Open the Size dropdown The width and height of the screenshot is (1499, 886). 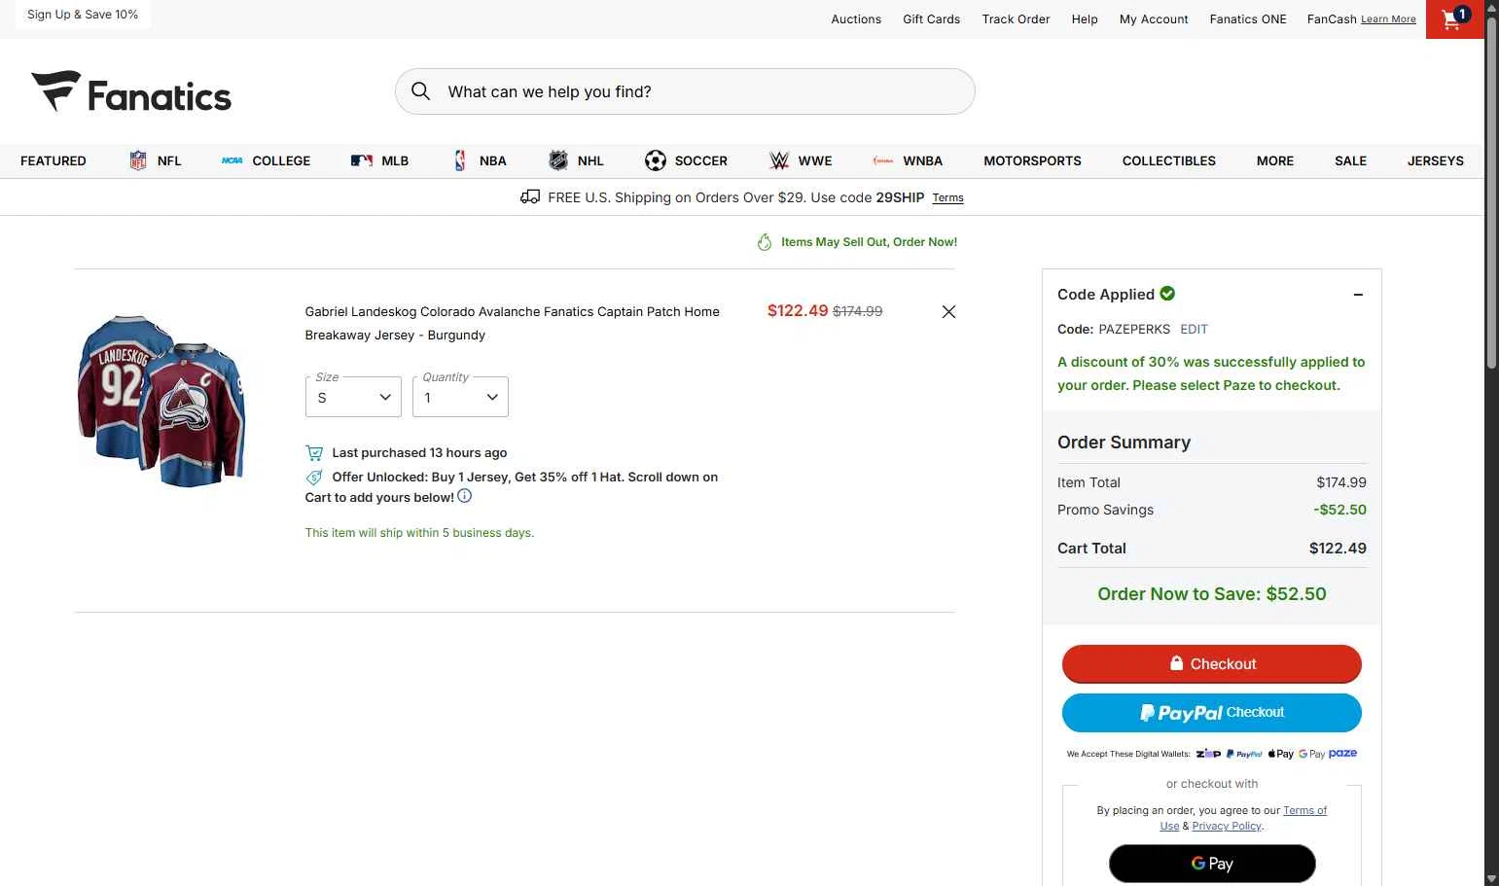point(353,397)
